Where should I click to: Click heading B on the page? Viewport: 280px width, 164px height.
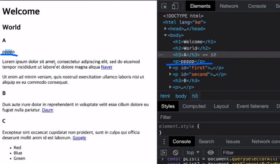tap(4, 93)
